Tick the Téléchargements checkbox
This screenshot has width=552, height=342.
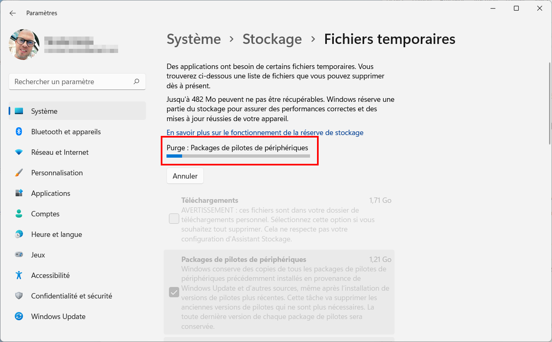point(174,219)
